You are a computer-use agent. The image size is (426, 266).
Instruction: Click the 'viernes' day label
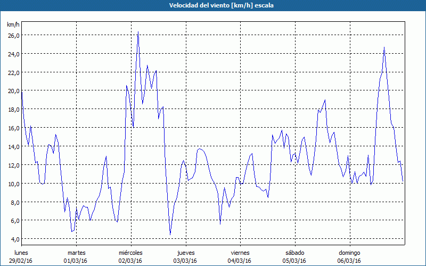240,252
